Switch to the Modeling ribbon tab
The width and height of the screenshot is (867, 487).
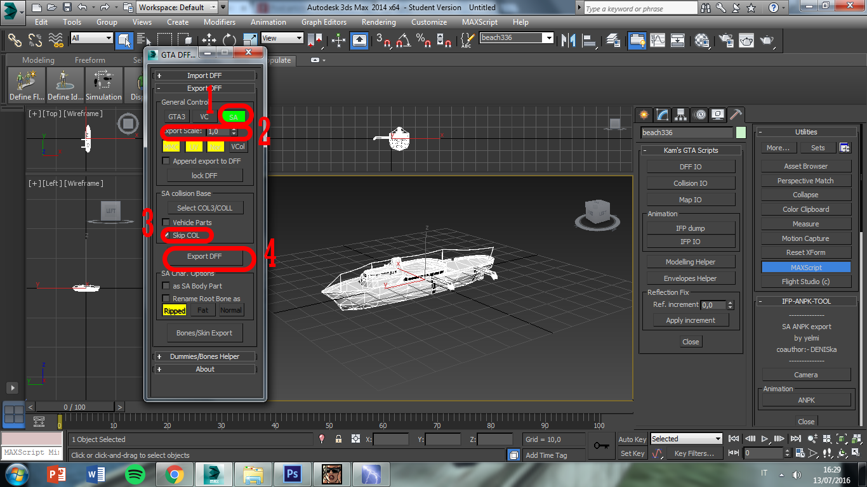coord(39,60)
